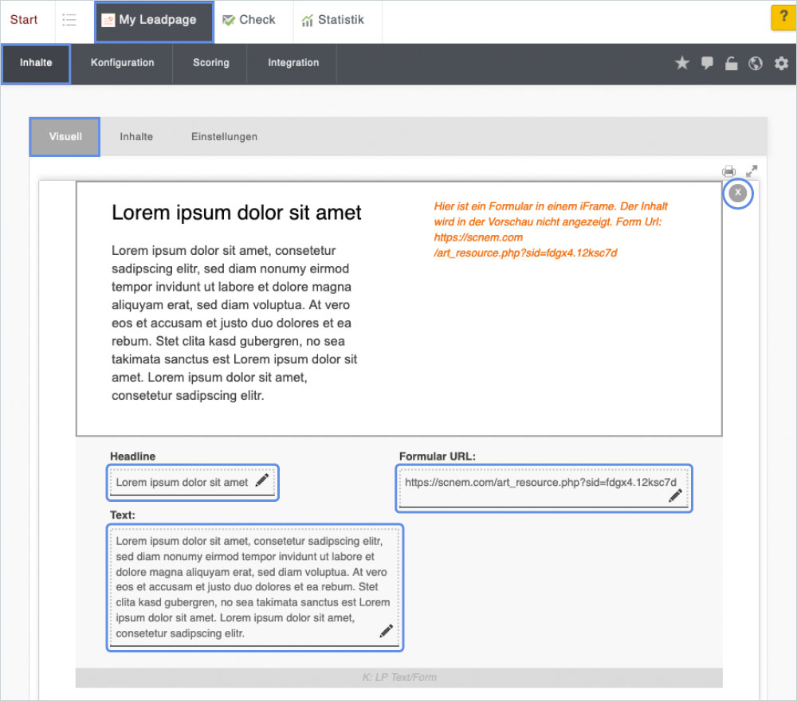Click the star favorites icon
797x701 pixels.
coord(682,63)
